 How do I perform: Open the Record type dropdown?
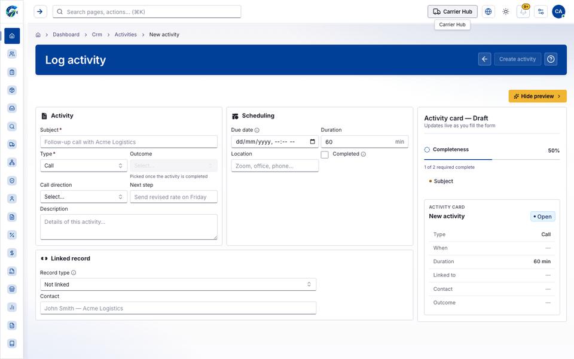click(178, 284)
